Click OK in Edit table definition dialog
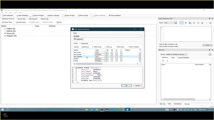This screenshot has width=214, height=120. (x=126, y=86)
